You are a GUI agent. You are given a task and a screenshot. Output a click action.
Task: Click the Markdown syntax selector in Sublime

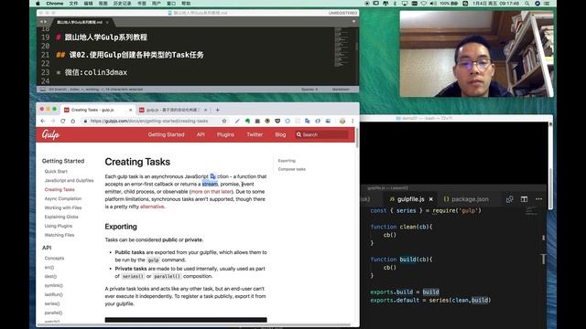(340, 90)
